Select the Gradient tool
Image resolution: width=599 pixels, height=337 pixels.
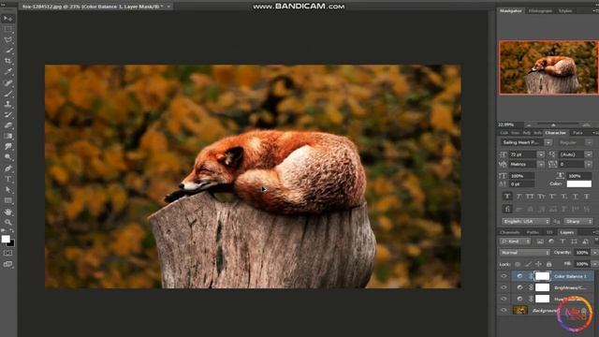tap(7, 136)
